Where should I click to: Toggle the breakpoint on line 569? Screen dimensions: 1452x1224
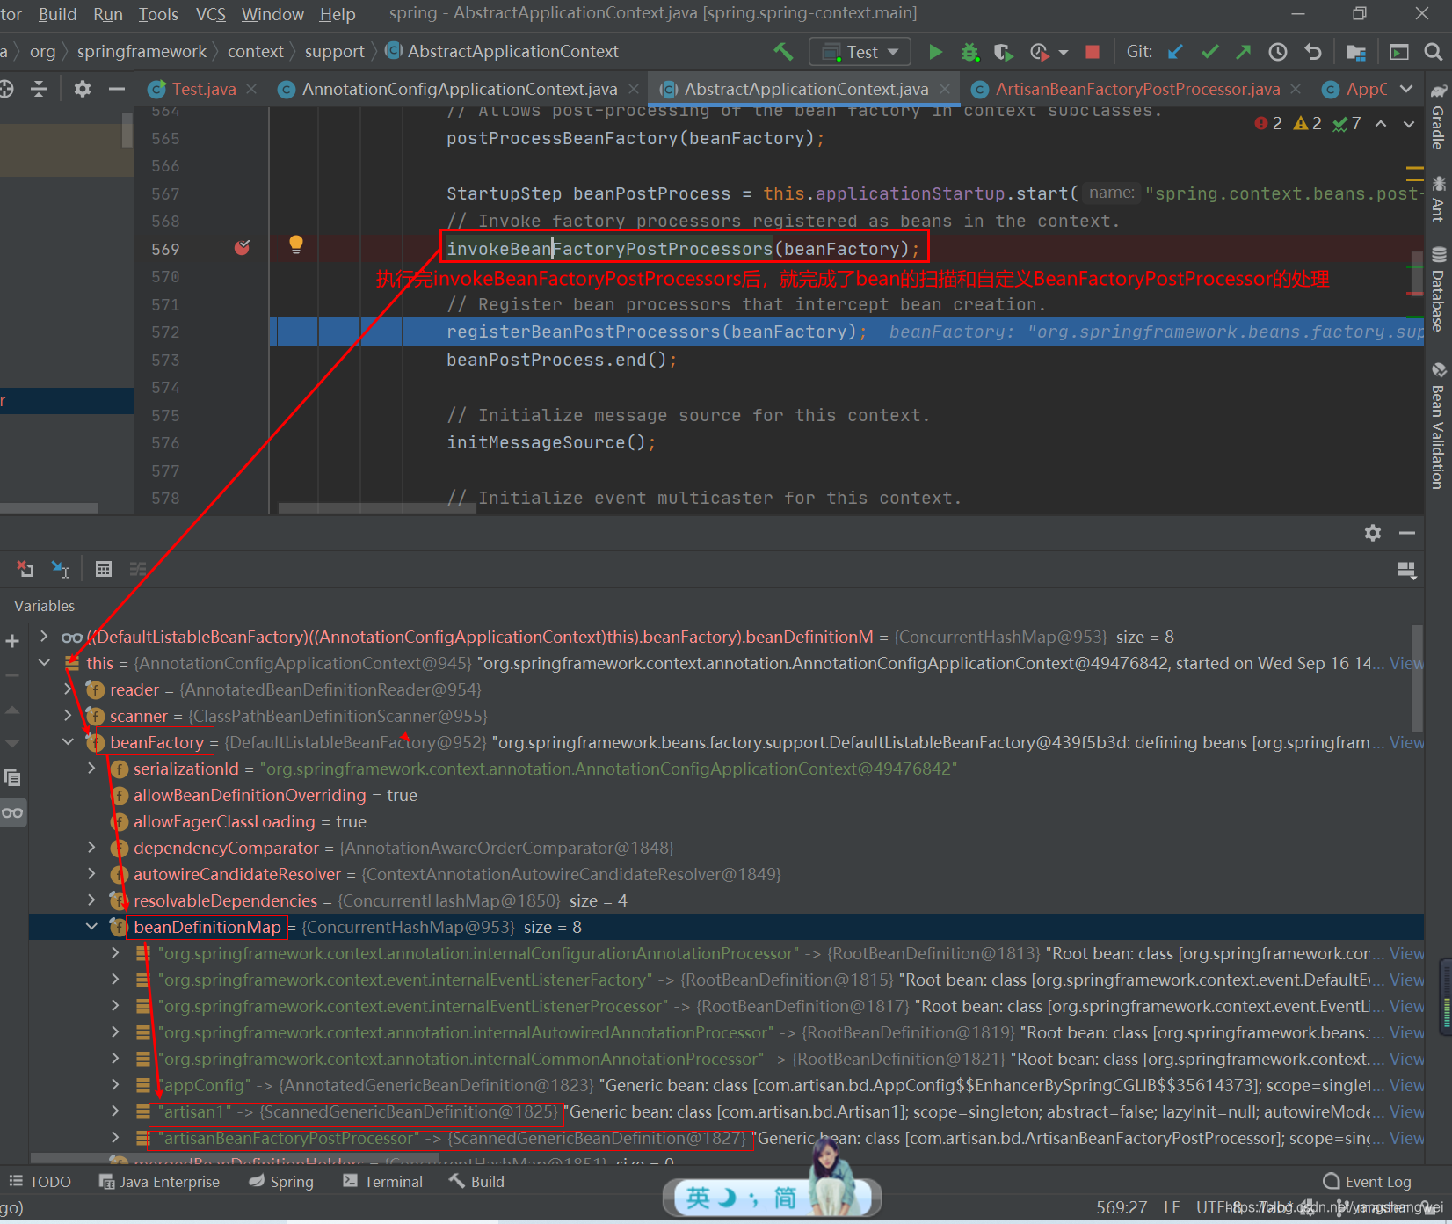(x=242, y=249)
